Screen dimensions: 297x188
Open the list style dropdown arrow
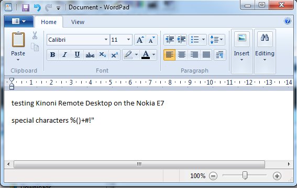(x=203, y=40)
